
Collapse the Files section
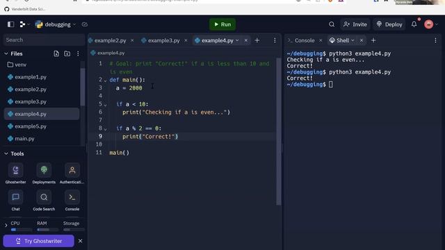6,53
